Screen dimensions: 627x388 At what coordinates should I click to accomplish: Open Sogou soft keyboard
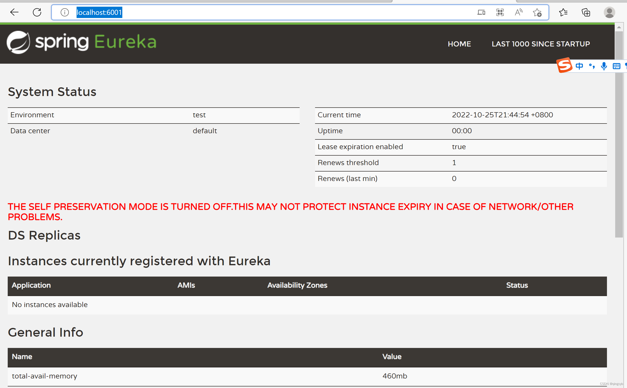click(616, 66)
